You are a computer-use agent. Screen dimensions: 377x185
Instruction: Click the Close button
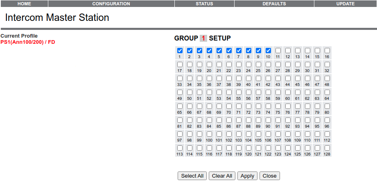point(269,176)
